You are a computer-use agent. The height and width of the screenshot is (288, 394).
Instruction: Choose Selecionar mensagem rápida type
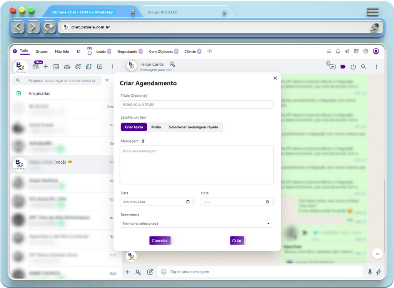[x=193, y=127]
